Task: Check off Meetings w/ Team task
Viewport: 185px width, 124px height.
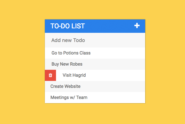Action: pos(69,98)
